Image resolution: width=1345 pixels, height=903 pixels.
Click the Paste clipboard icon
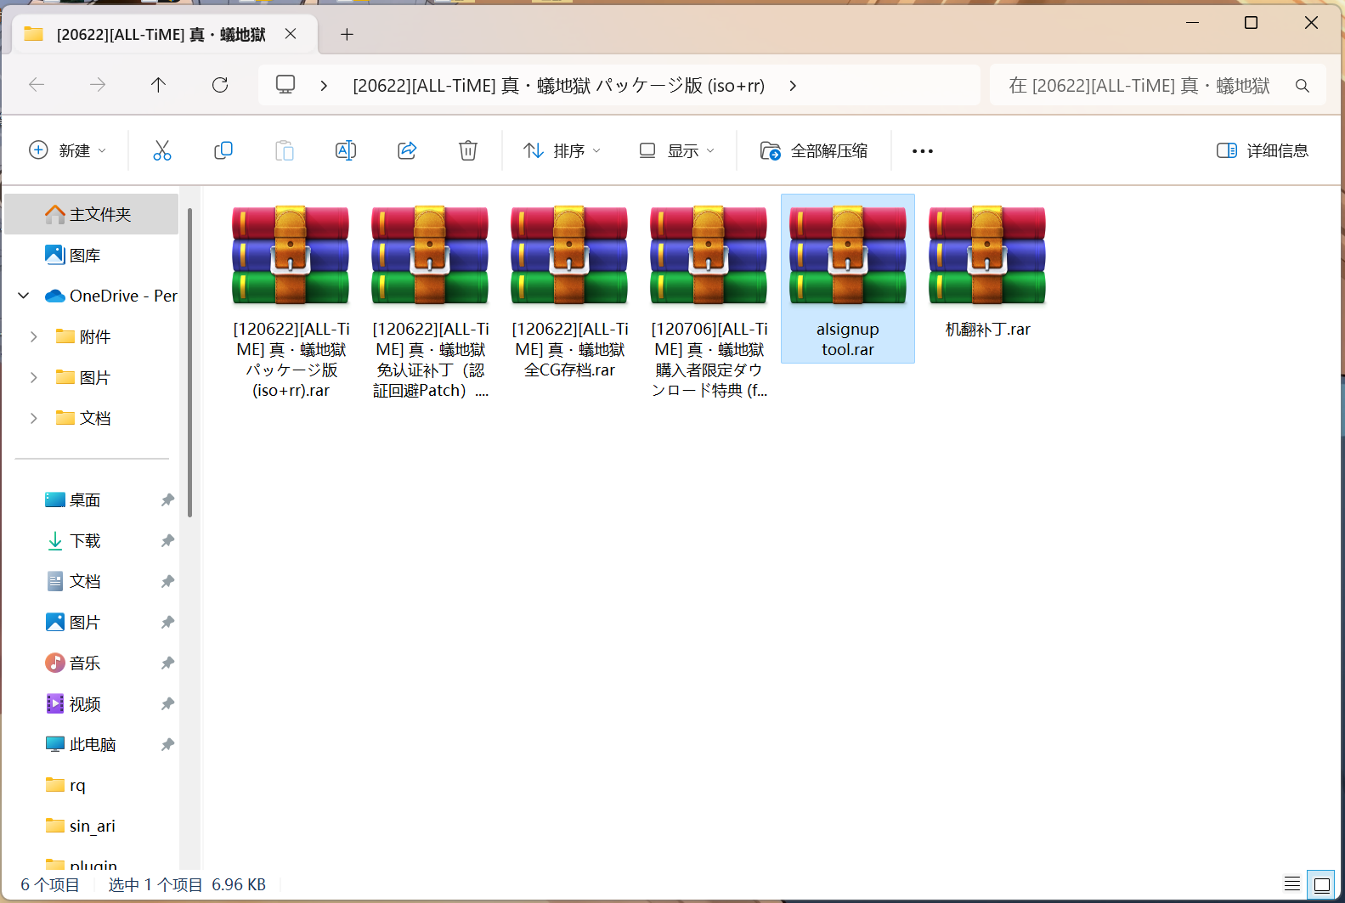point(285,150)
